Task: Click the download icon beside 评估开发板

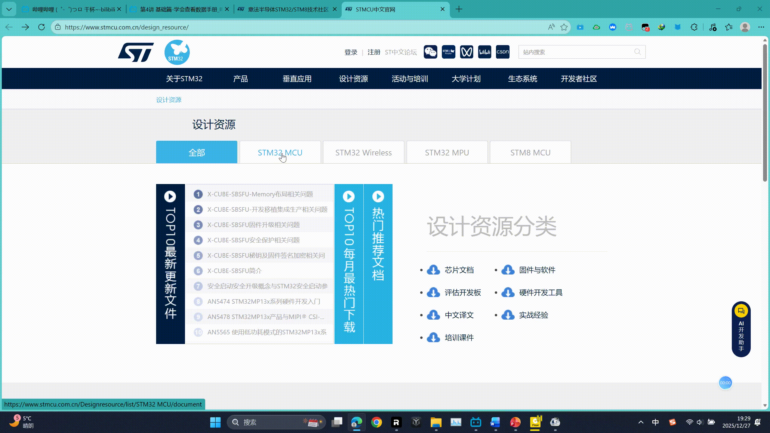Action: click(x=433, y=293)
